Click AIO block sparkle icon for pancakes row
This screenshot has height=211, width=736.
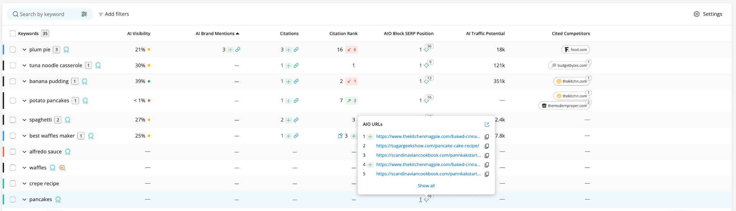click(x=426, y=200)
